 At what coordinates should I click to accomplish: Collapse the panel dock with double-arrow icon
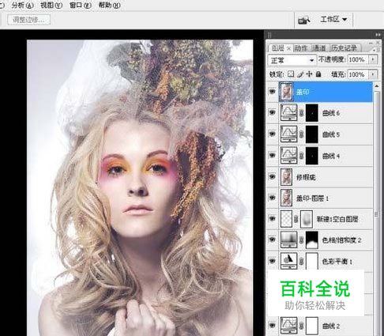tap(378, 34)
